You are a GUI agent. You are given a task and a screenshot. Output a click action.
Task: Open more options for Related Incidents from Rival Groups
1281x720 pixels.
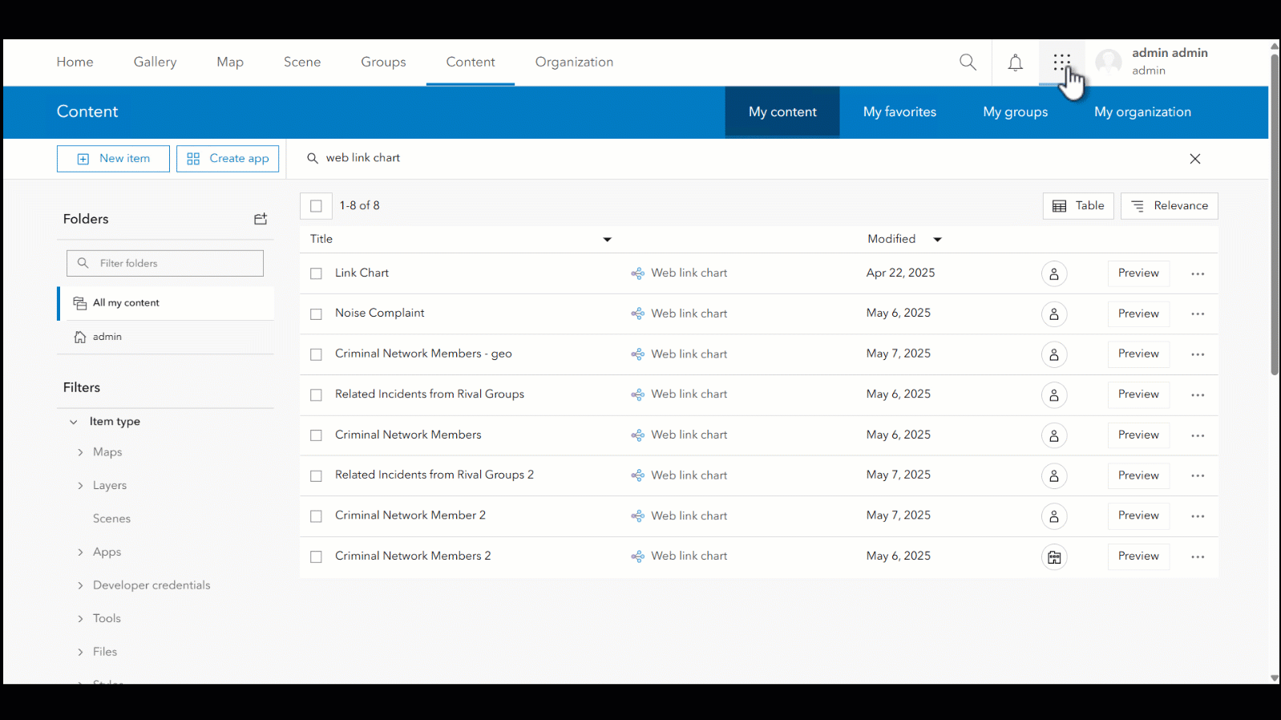click(1198, 395)
